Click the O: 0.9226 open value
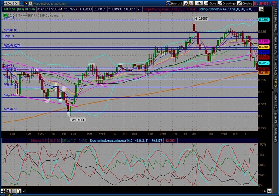Image resolution: width=279 pixels, height=196 pixels. point(70,9)
